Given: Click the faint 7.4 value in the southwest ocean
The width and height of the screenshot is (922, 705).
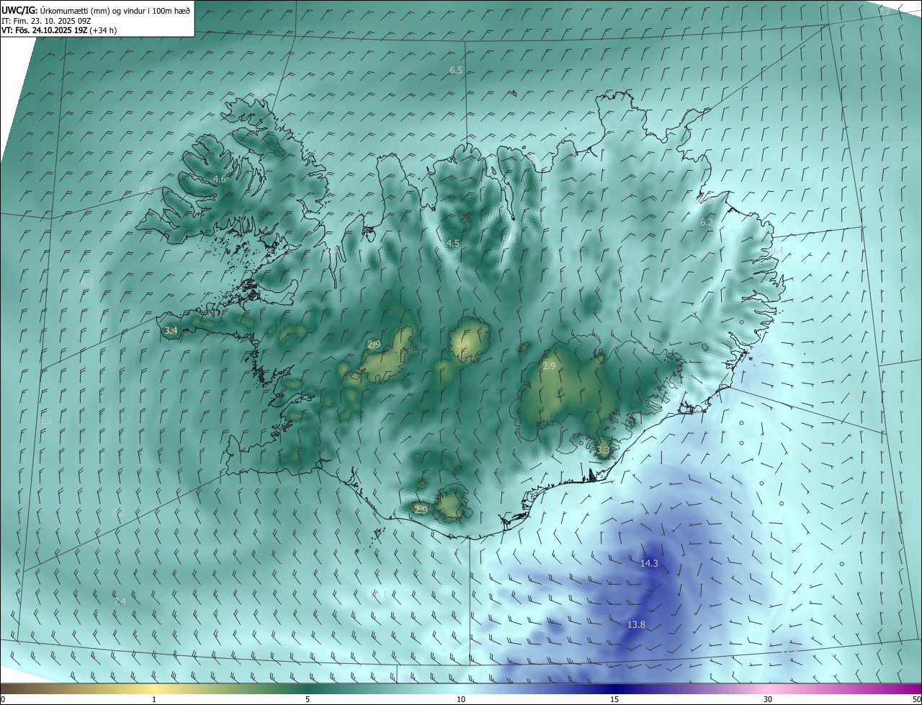Looking at the screenshot, I should click(x=120, y=601).
